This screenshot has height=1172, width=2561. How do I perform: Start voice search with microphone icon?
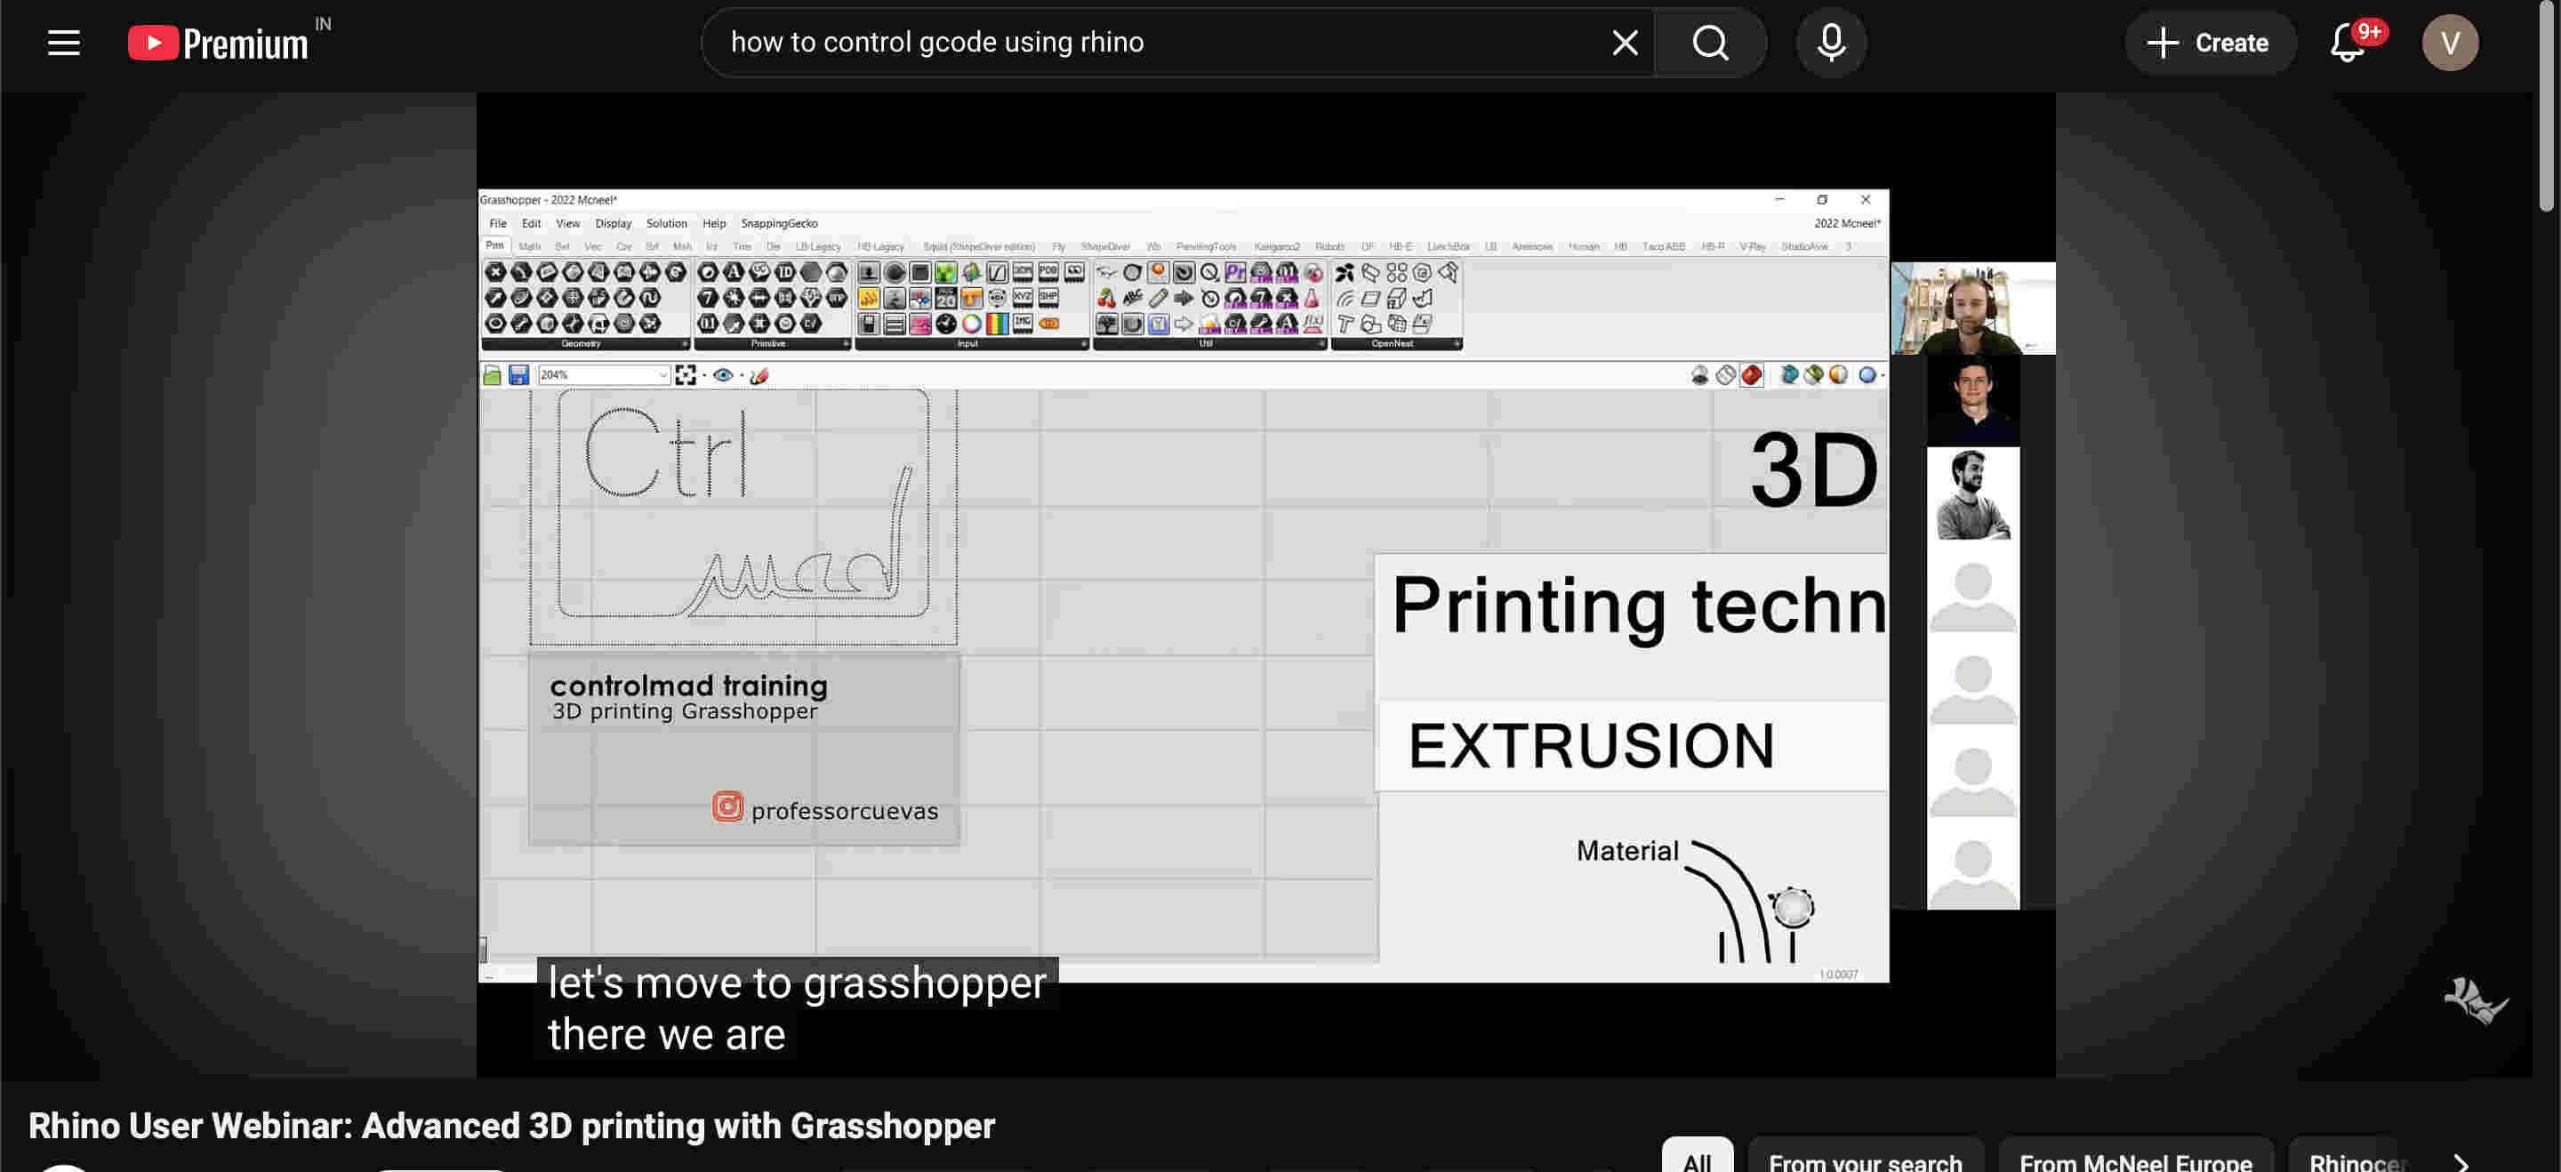[1830, 43]
